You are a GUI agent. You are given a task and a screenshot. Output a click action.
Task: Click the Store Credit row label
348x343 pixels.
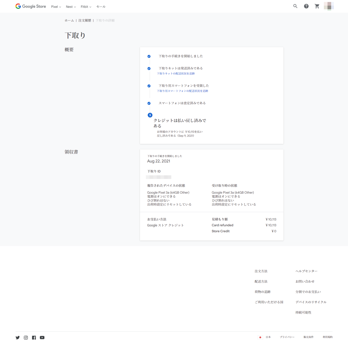click(x=221, y=231)
